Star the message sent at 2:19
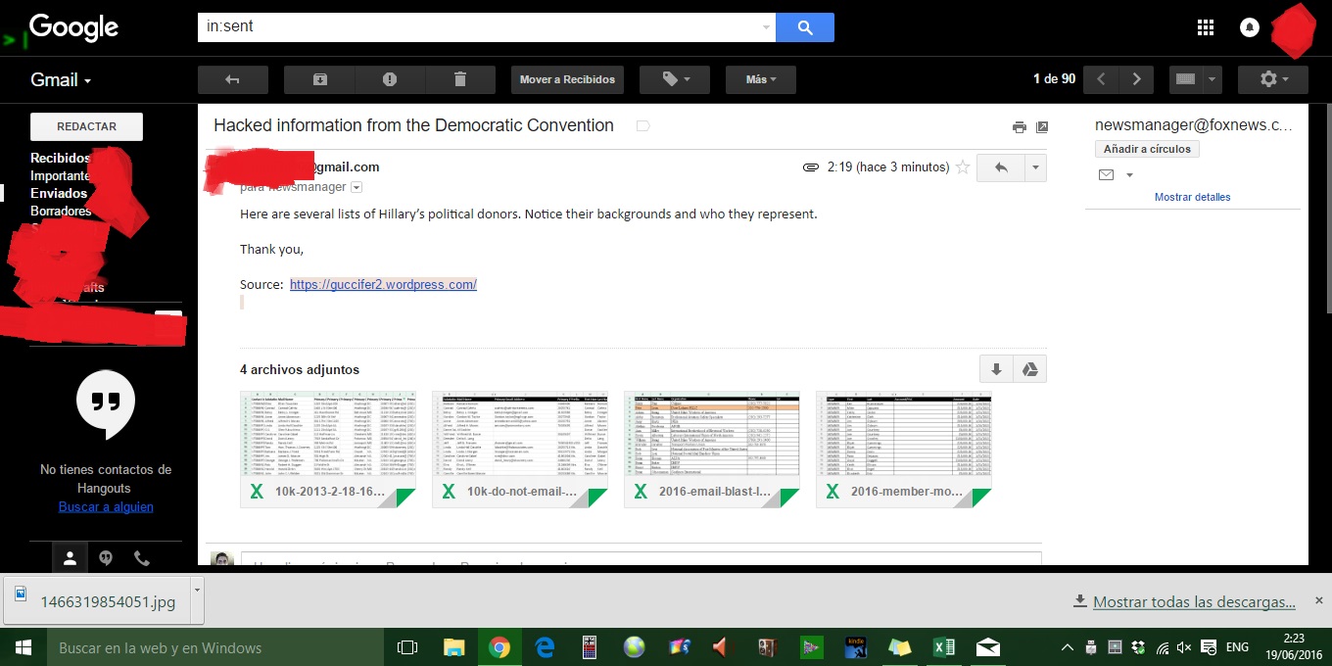 [963, 167]
